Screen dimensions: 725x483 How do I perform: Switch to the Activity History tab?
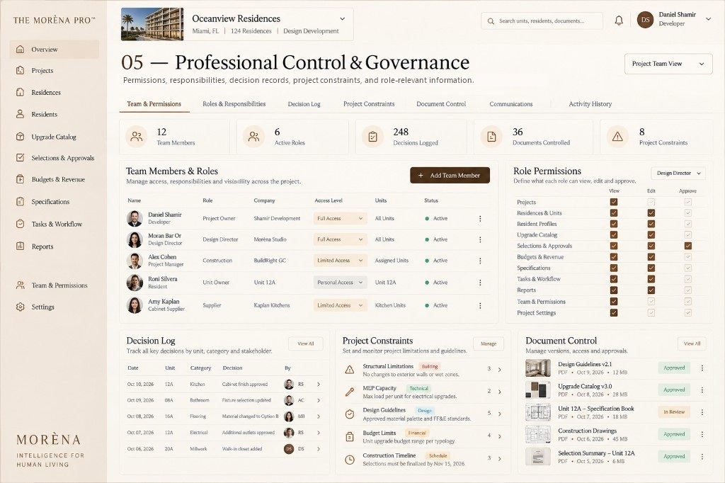[590, 104]
